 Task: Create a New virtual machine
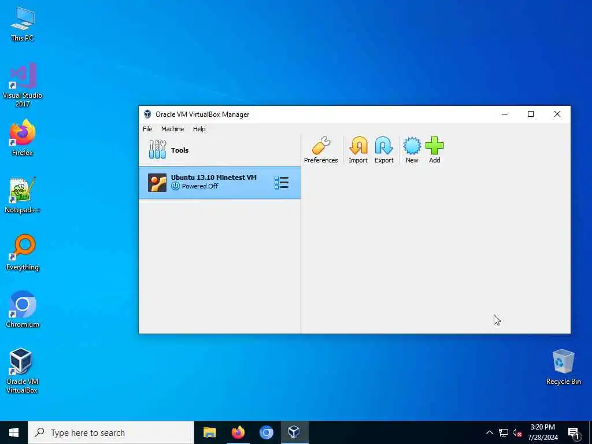[x=412, y=150]
